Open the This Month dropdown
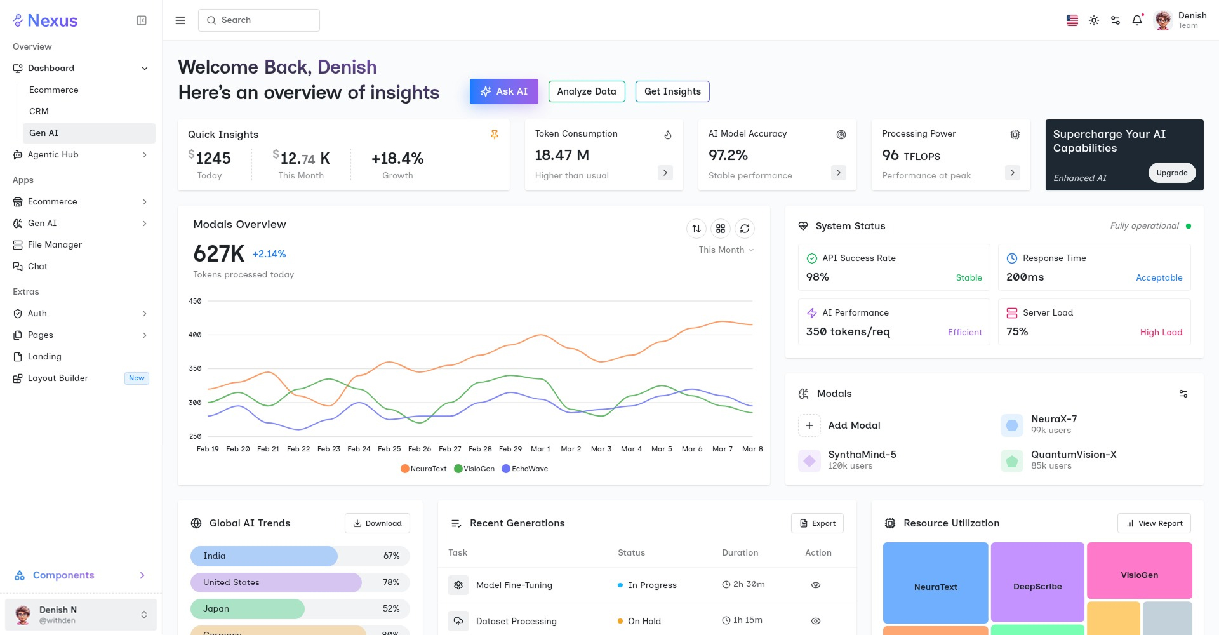The width and height of the screenshot is (1219, 635). pos(726,250)
